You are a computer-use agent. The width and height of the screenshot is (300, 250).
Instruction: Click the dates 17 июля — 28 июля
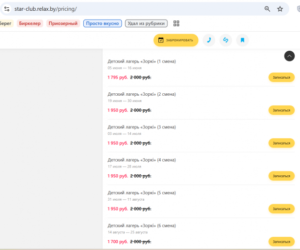(124, 167)
